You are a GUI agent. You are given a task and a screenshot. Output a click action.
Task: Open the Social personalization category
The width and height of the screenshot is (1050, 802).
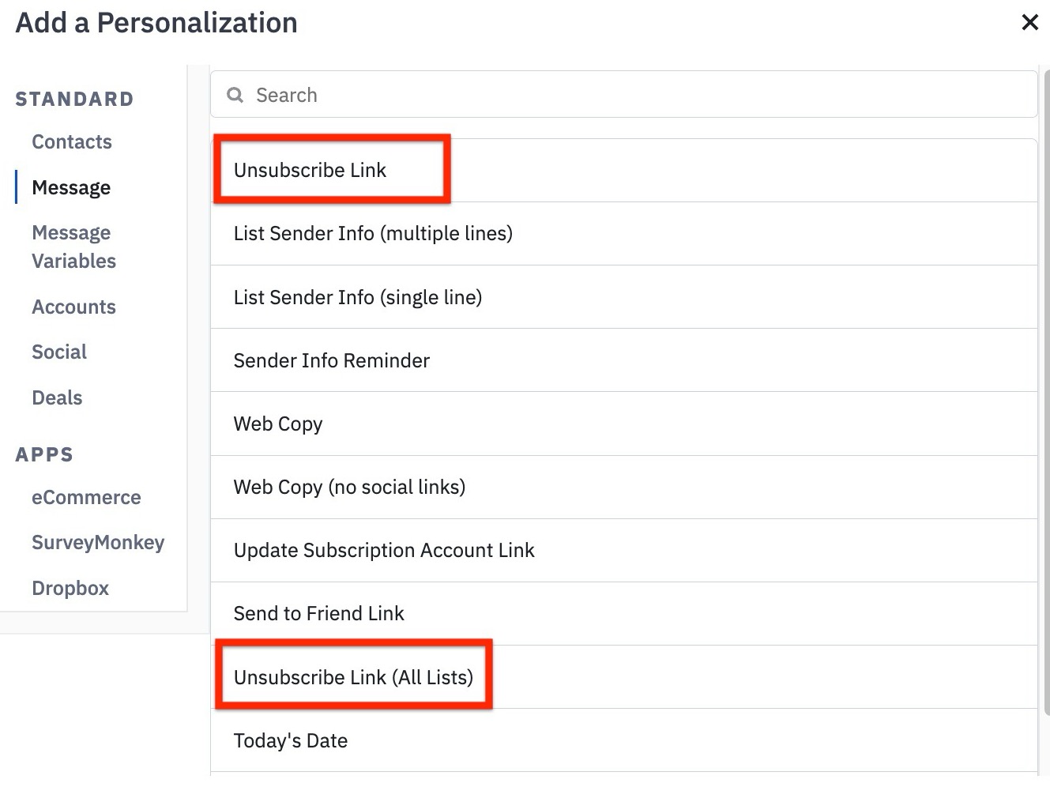click(x=59, y=352)
